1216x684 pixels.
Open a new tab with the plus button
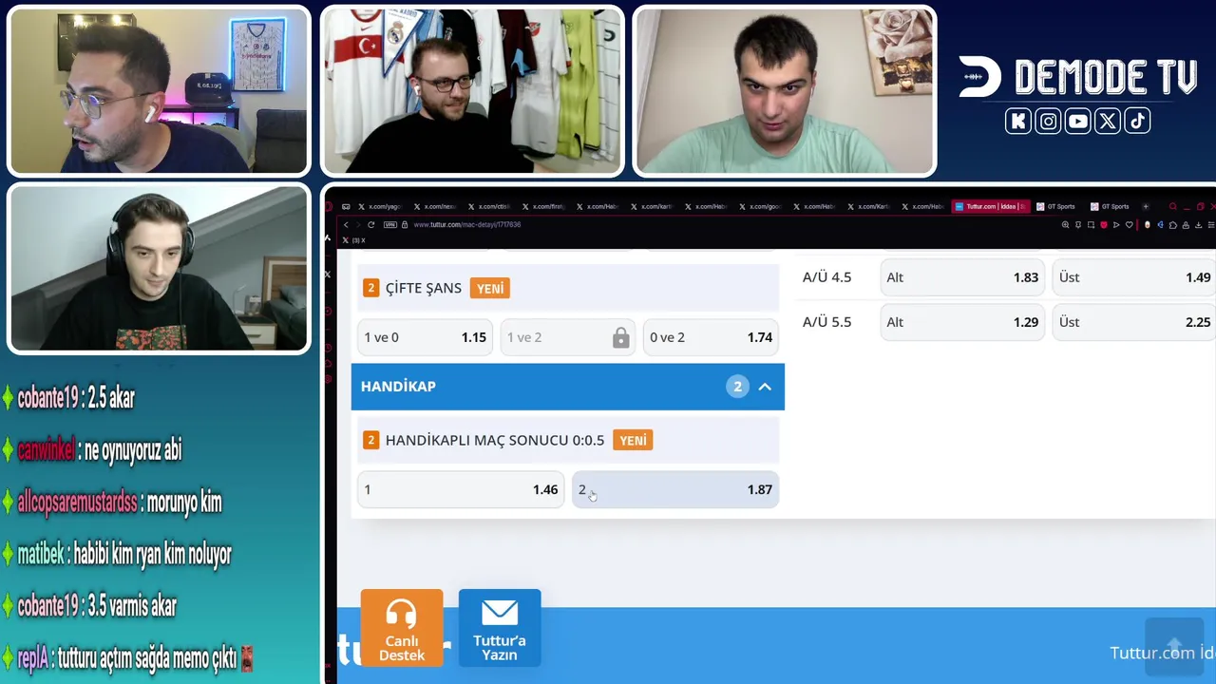click(x=1146, y=206)
